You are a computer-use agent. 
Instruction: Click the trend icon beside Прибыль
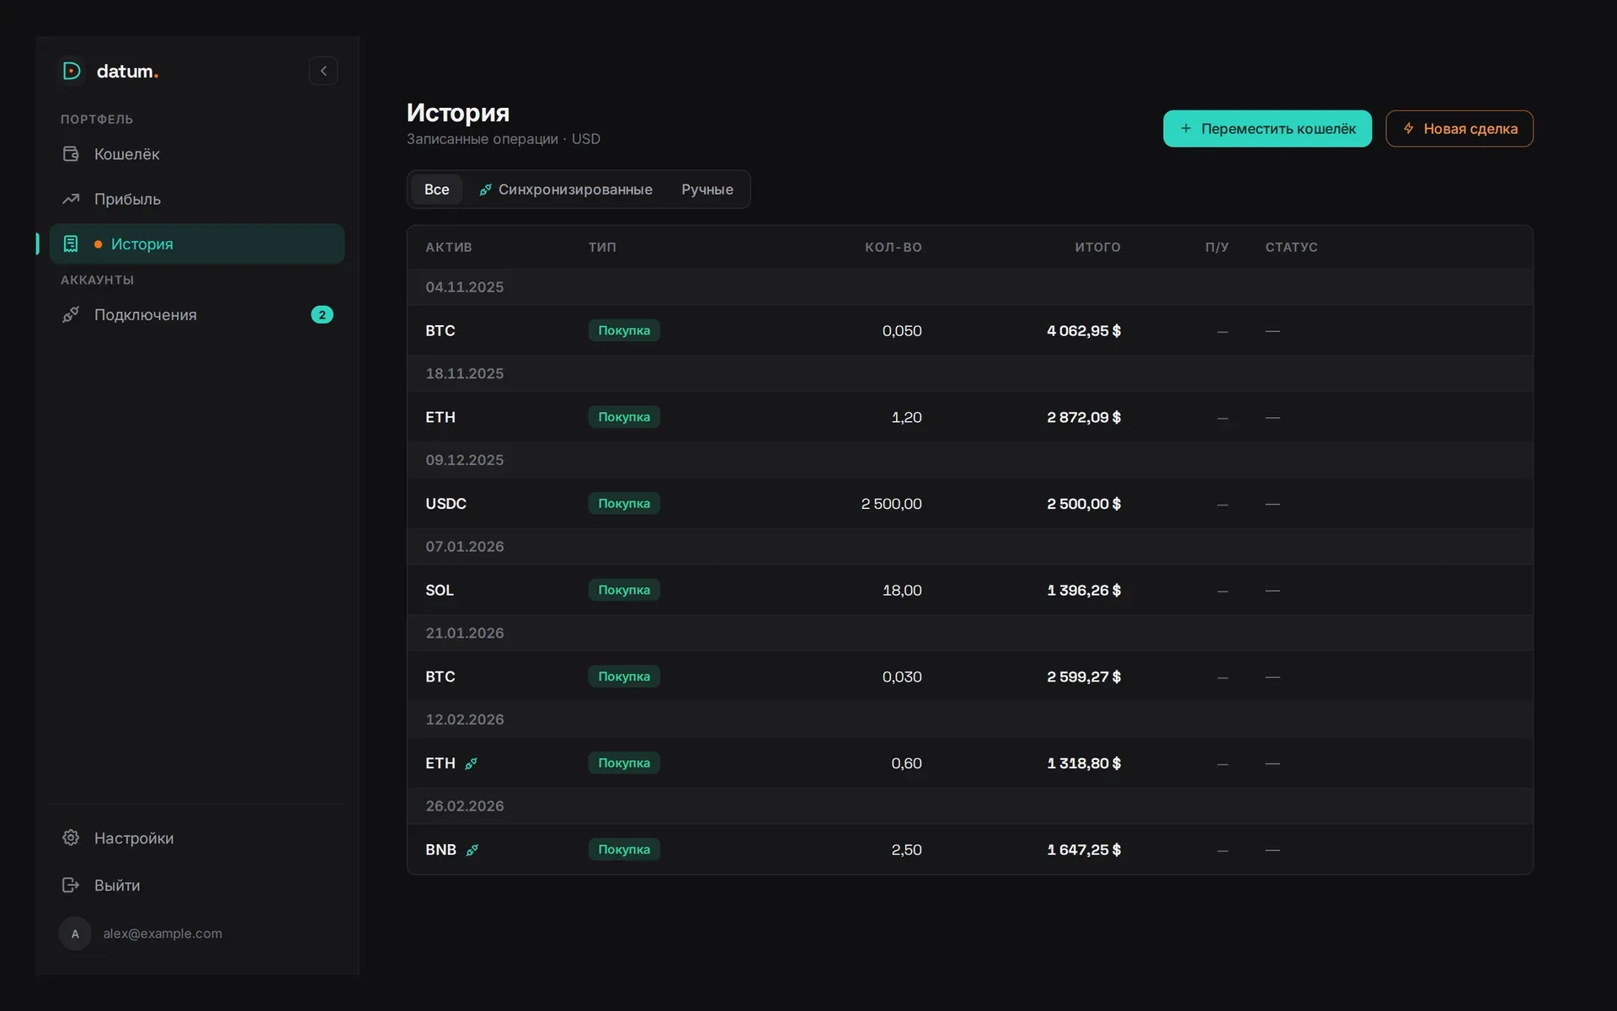[x=71, y=199]
